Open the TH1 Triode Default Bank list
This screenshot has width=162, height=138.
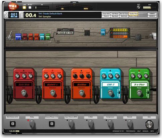pos(50,14)
